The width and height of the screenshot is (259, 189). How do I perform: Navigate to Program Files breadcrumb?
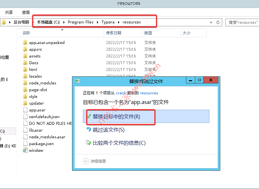pos(81,22)
